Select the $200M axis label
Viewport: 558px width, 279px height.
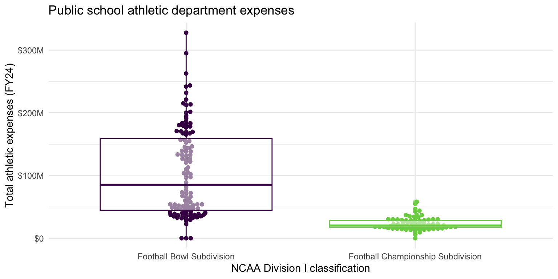(x=31, y=113)
